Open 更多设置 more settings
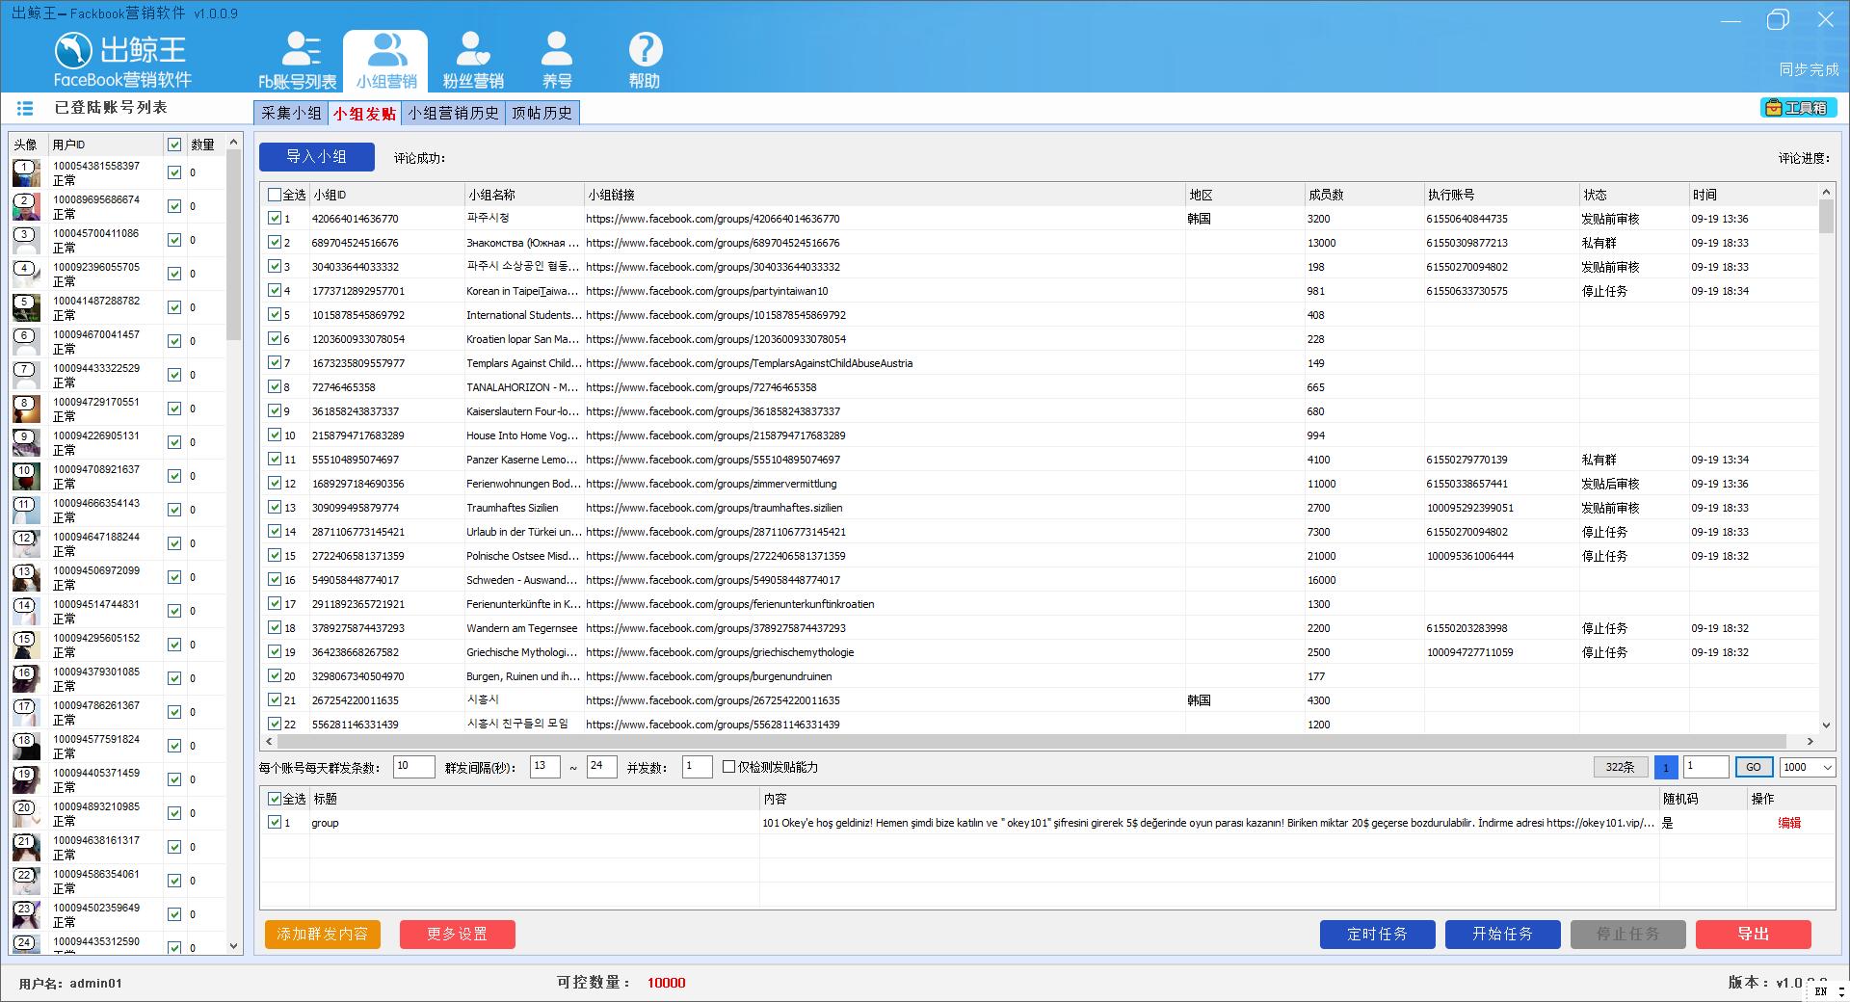The height and width of the screenshot is (1002, 1850). click(x=457, y=934)
